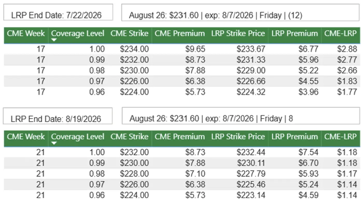Click the top table's CME Premium header
363x203 pixels.
tap(180, 33)
